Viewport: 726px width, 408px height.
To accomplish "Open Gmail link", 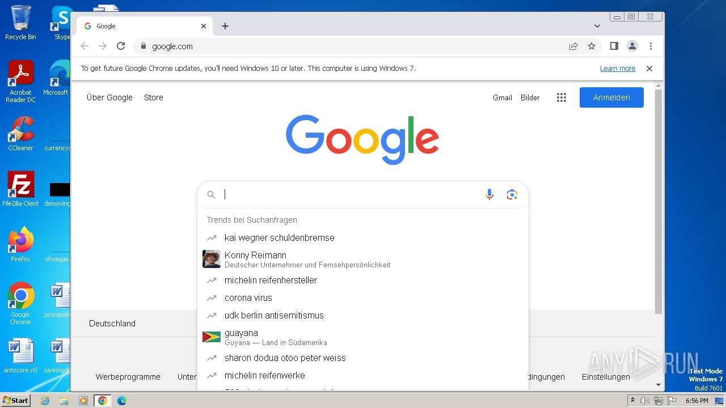I will coord(503,97).
